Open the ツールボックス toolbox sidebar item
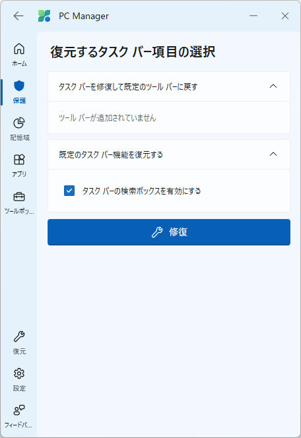The height and width of the screenshot is (438, 301). tap(19, 203)
